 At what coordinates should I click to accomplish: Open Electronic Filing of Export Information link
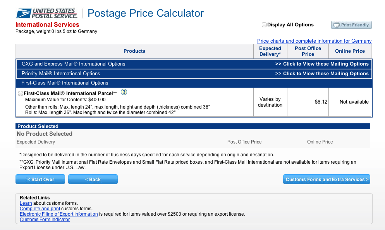pyautogui.click(x=59, y=214)
